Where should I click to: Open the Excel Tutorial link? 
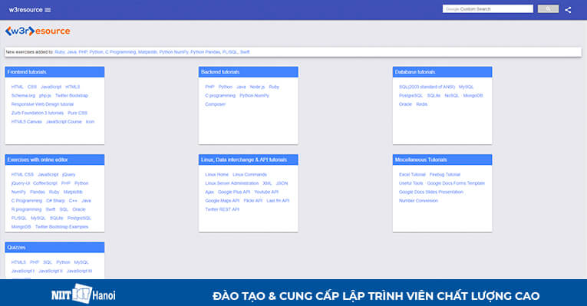[x=412, y=175]
